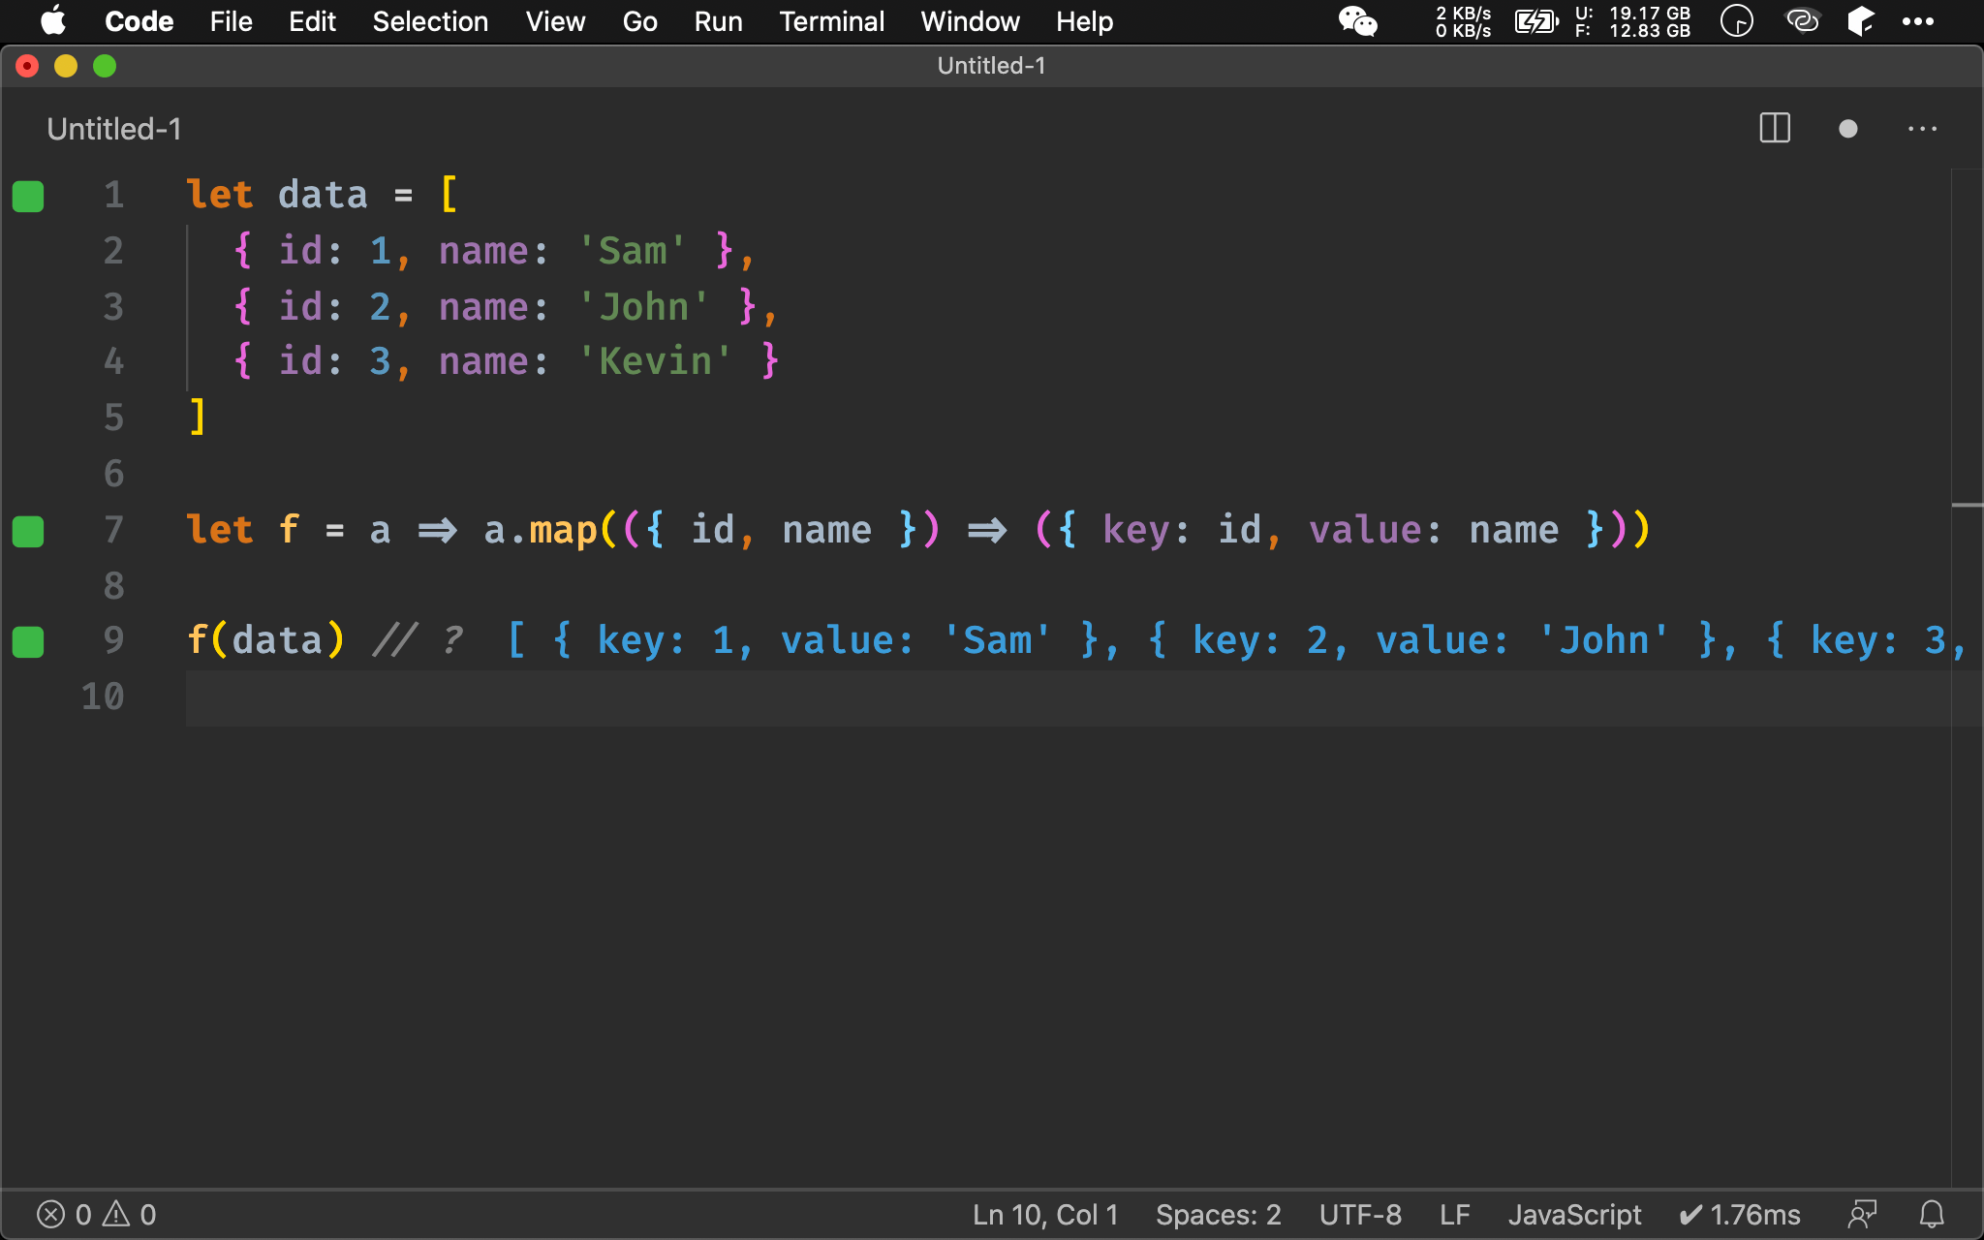Click the closing bracket on line 5
Image resolution: width=1984 pixels, height=1240 pixels.
coord(198,418)
